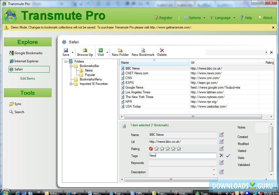Click the Register link
The width and height of the screenshot is (279, 195).
point(163,18)
